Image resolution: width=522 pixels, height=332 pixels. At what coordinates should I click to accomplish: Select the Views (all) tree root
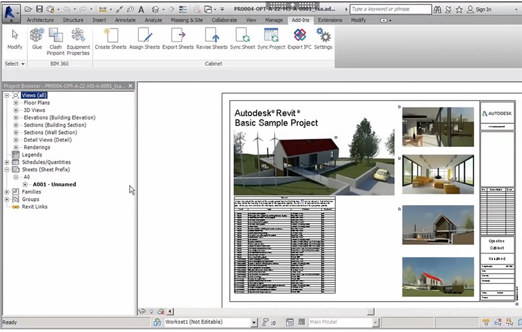(x=34, y=95)
